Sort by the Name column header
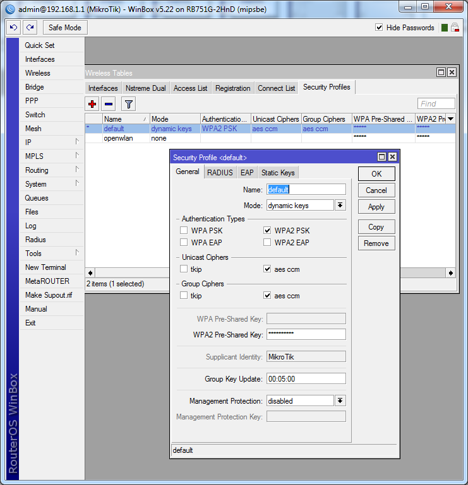 (126, 119)
